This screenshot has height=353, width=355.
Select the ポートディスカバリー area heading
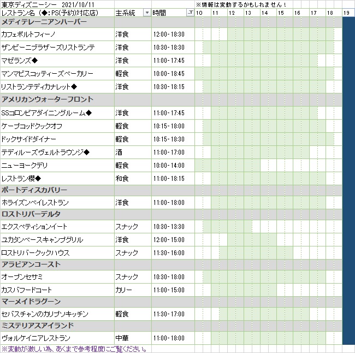(x=57, y=190)
